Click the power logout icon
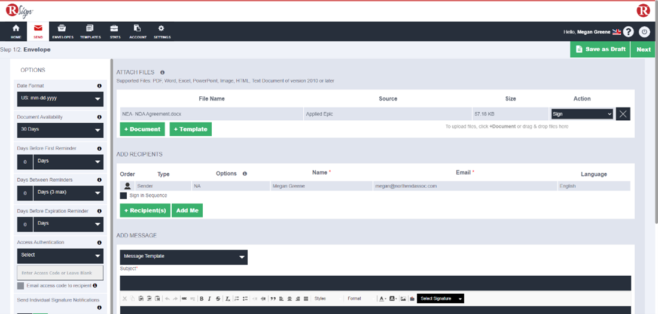658x314 pixels. point(644,32)
